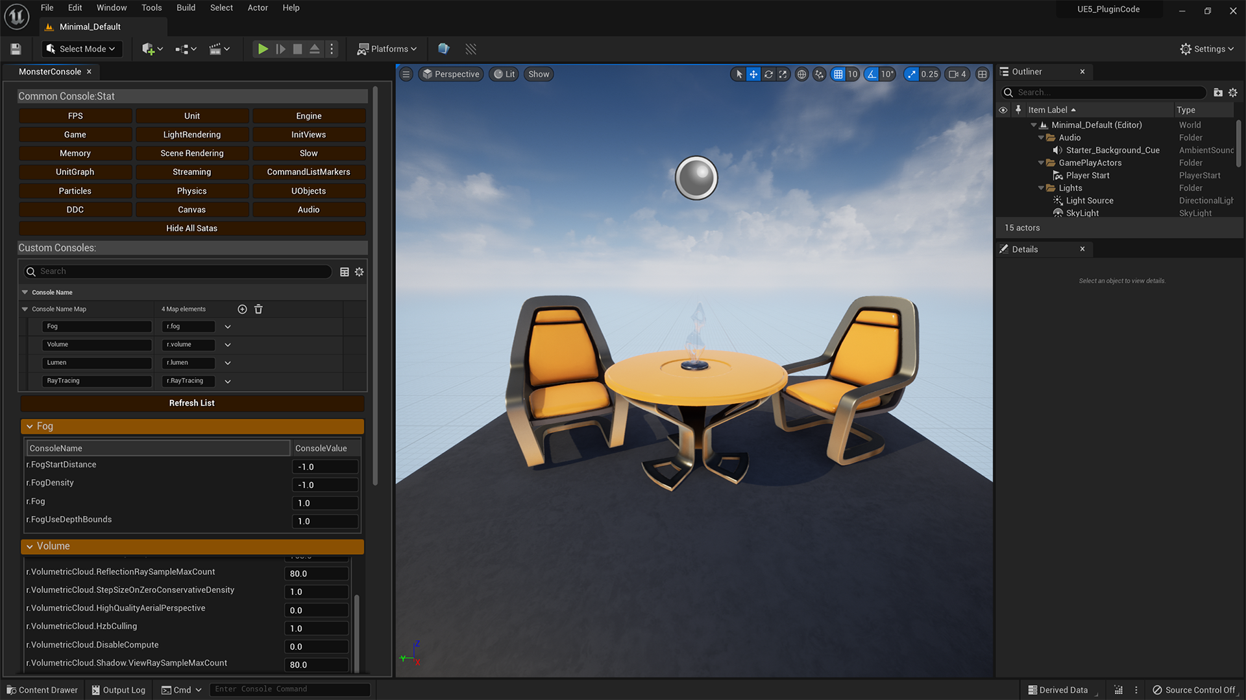Open the Window menu
1246x700 pixels.
(112, 8)
